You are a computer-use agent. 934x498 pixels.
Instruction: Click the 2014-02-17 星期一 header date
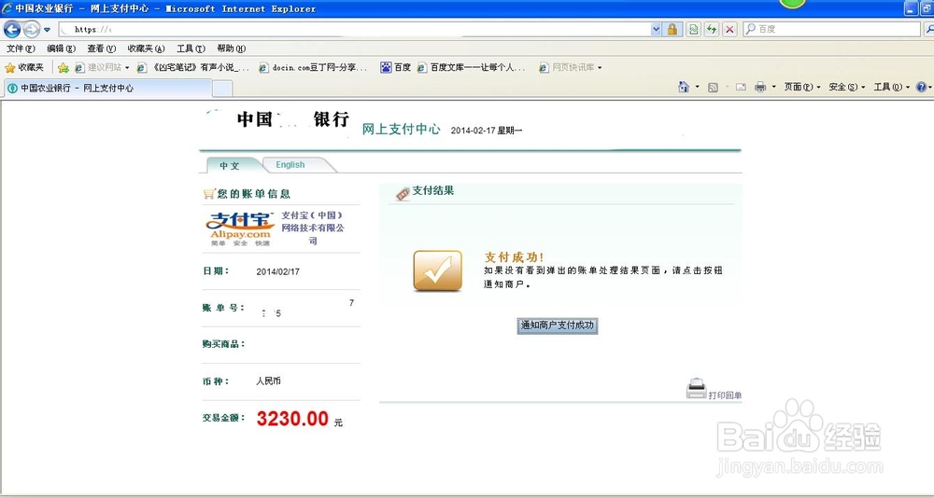[x=487, y=130]
